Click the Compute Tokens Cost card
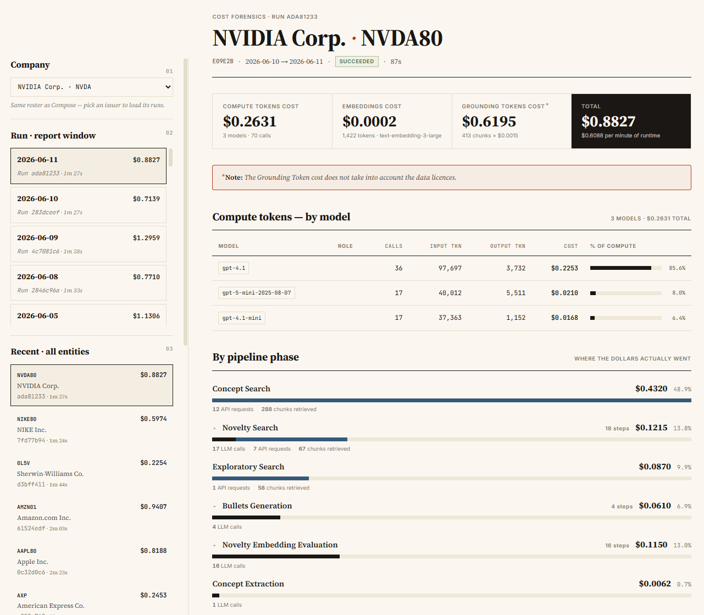 coord(273,121)
